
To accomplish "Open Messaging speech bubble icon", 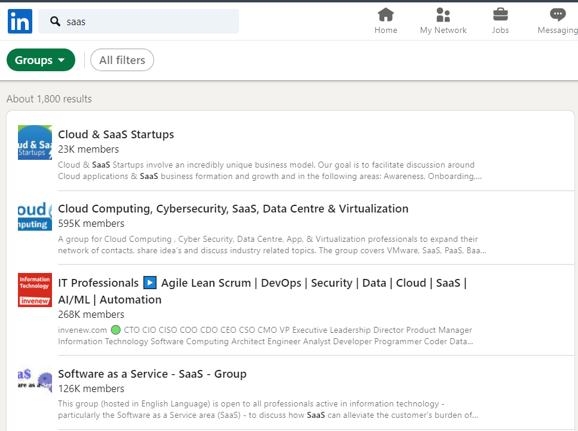I will (x=558, y=14).
